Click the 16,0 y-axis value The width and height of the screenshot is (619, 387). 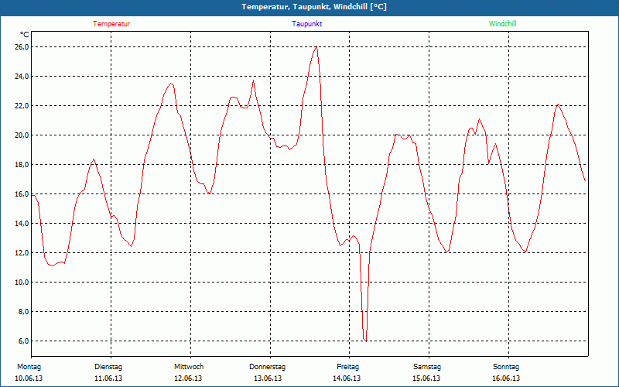tap(22, 194)
